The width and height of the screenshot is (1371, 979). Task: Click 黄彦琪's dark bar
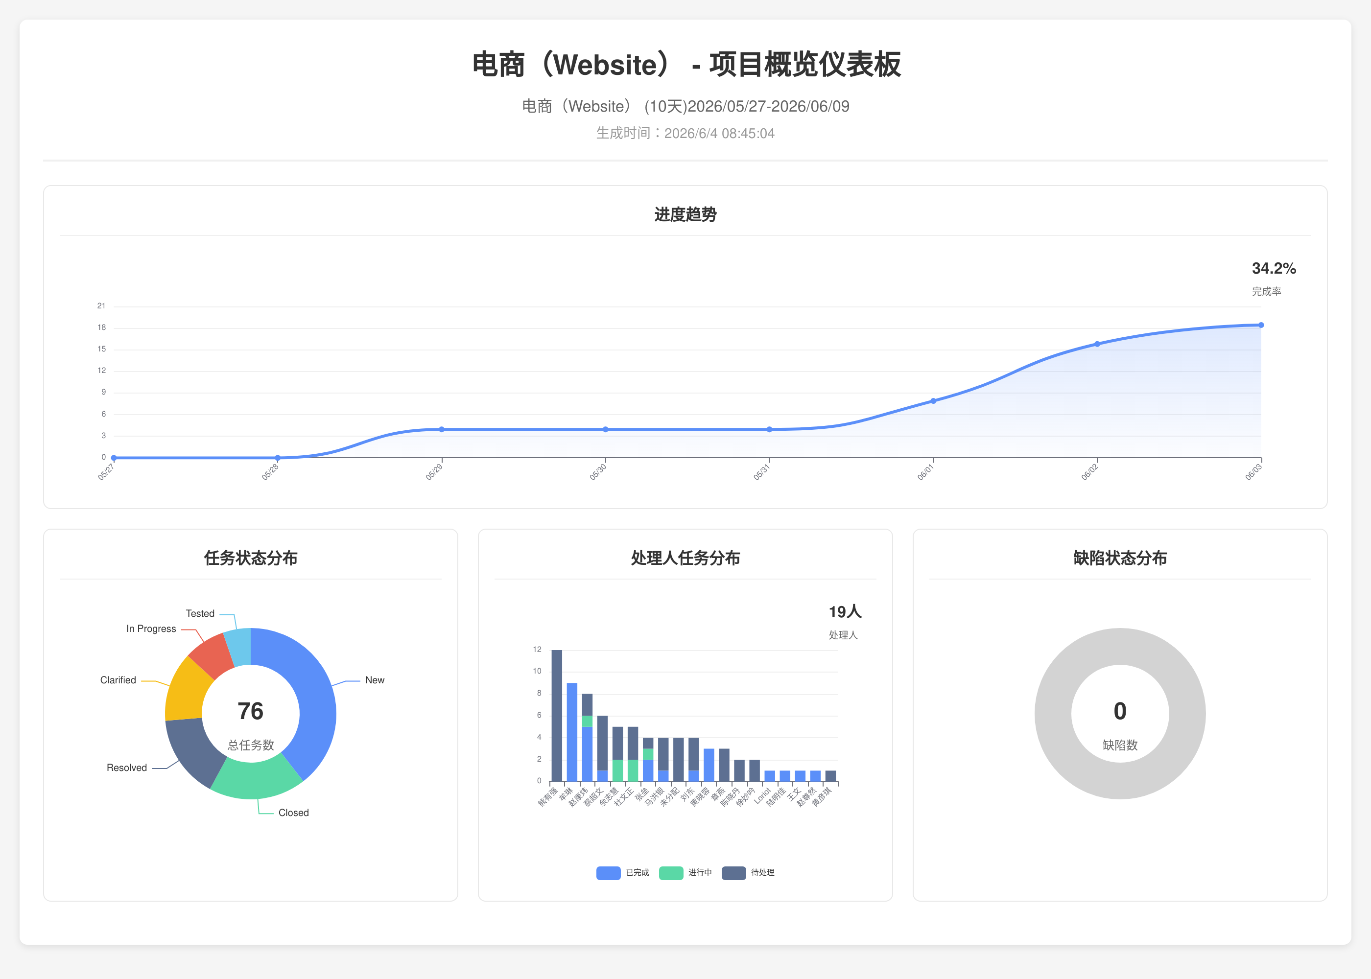[x=831, y=776]
